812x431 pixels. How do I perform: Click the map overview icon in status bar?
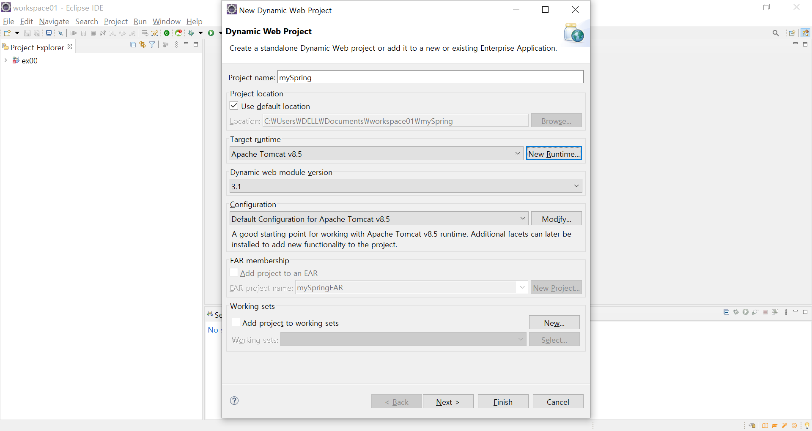point(765,426)
